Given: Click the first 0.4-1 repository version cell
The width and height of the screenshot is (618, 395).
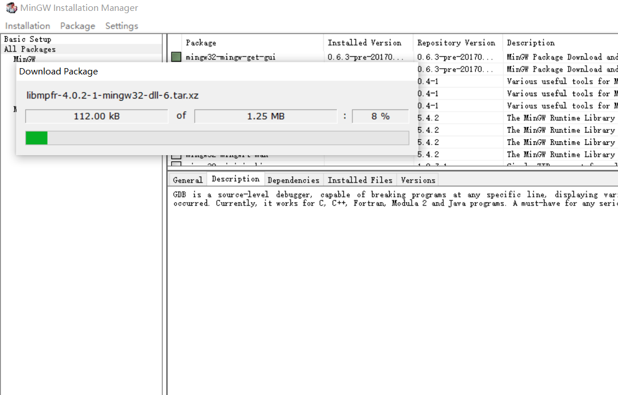Looking at the screenshot, I should tap(428, 81).
